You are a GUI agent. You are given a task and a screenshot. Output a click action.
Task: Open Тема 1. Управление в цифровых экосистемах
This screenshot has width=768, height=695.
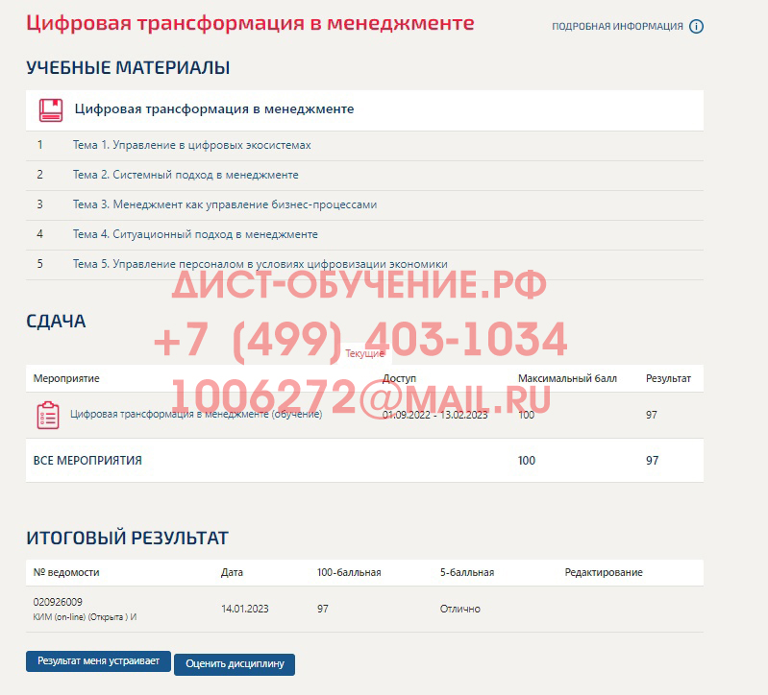pyautogui.click(x=191, y=145)
